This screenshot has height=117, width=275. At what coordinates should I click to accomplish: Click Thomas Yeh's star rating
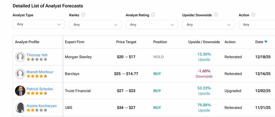[37, 59]
